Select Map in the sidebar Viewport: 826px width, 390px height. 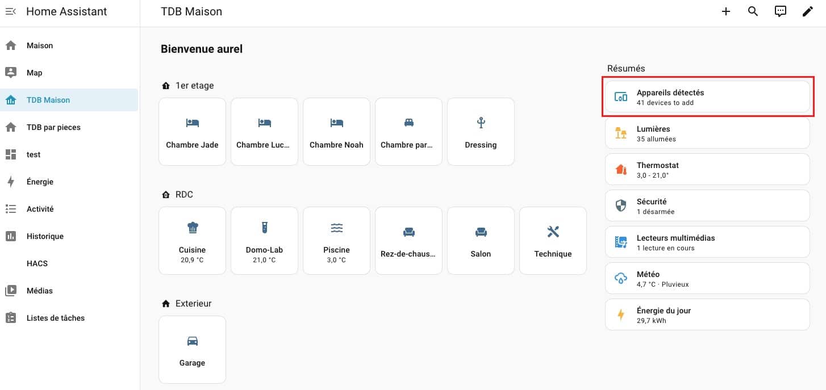click(35, 73)
